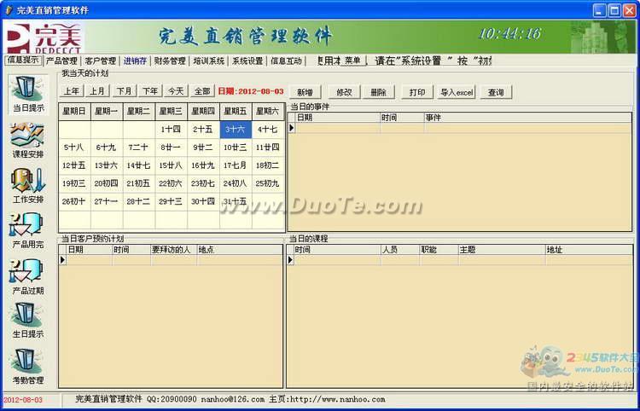Viewport: 640px width, 411px height.
Task: Click 要拜访的人 column header
Action: coord(174,250)
